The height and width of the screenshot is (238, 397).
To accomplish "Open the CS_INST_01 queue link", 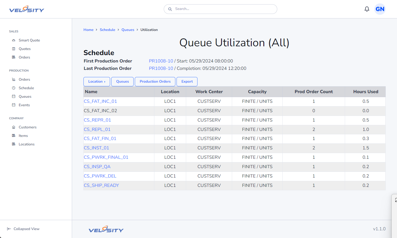I will pyautogui.click(x=96, y=148).
